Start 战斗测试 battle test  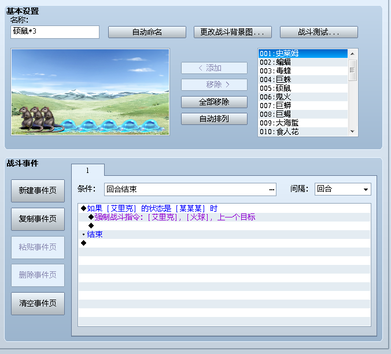click(x=319, y=32)
